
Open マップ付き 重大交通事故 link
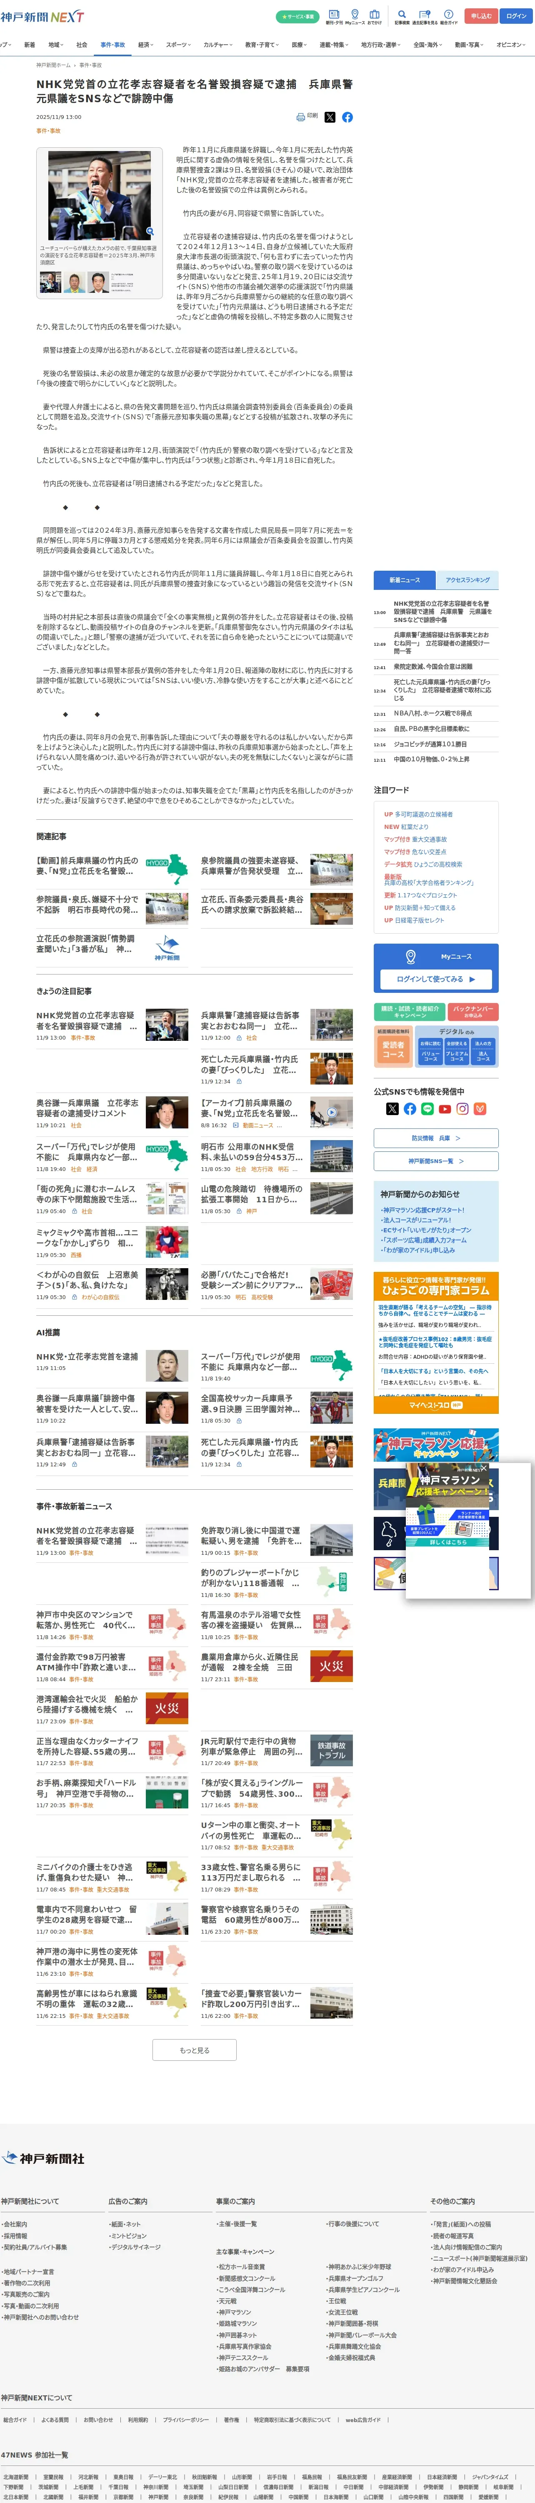click(x=415, y=839)
